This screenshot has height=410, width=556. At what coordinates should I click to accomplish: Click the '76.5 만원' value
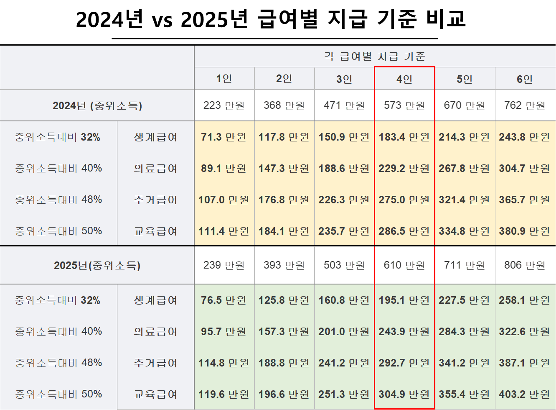tap(224, 300)
